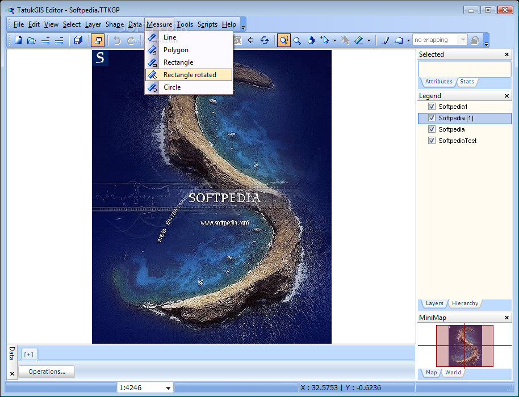Screen dimensions: 519x397
Task: Toggle the highlighted data table panel icon
Action: pyautogui.click(x=98, y=40)
